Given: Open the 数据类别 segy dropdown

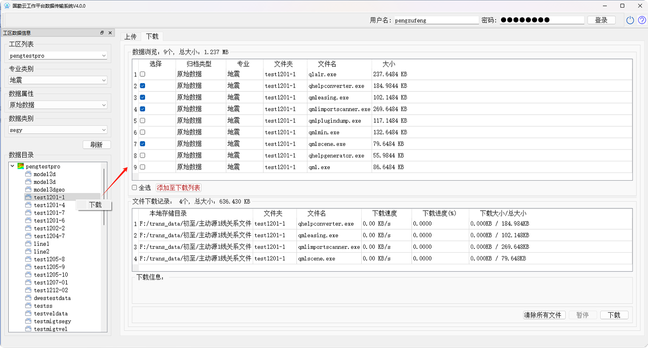Looking at the screenshot, I should pyautogui.click(x=58, y=130).
